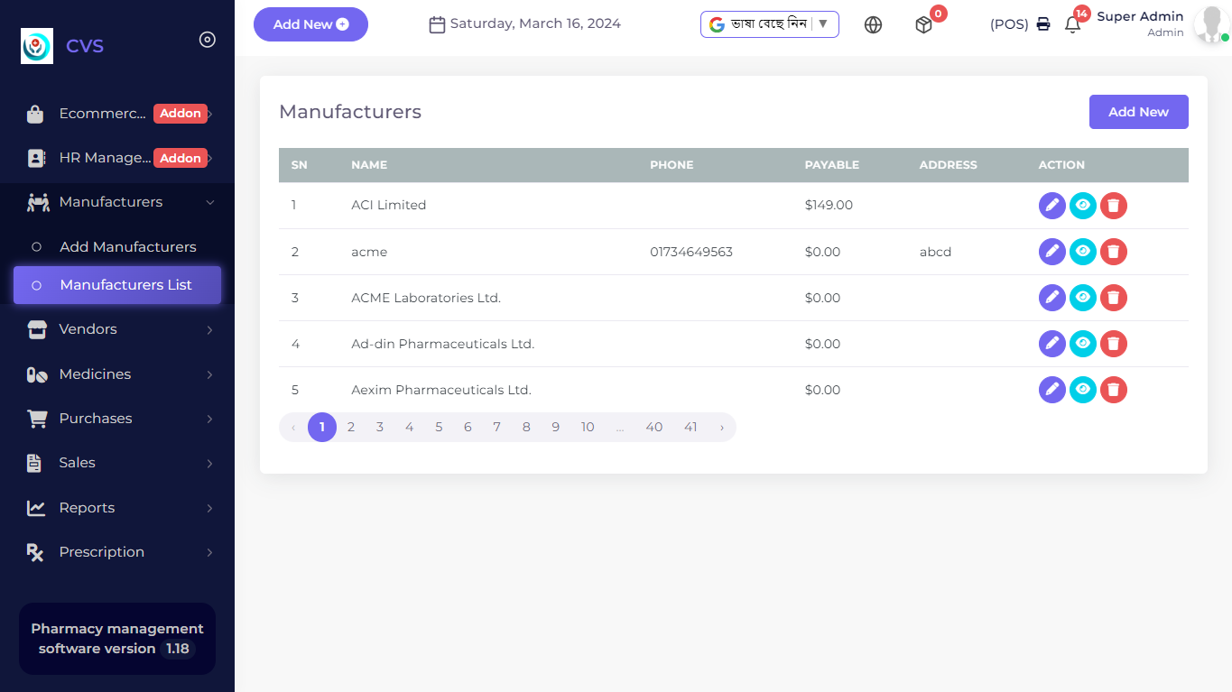1232x692 pixels.
Task: Click the package box icon with badge
Action: (x=923, y=25)
